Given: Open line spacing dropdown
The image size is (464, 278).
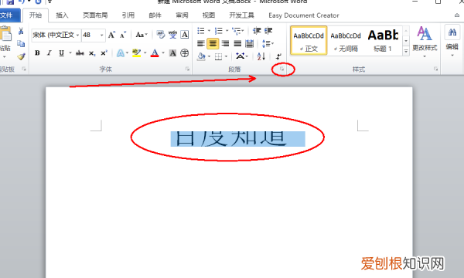Looking at the screenshot, I should (268, 44).
